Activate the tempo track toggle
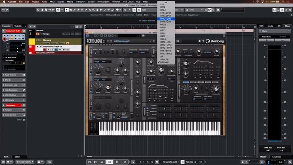This screenshot has width=293, height=165. tap(38, 34)
